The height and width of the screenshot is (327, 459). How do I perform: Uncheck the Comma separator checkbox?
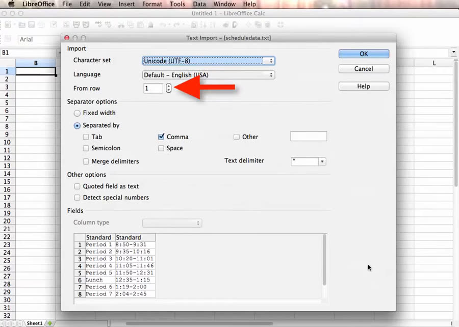click(161, 137)
